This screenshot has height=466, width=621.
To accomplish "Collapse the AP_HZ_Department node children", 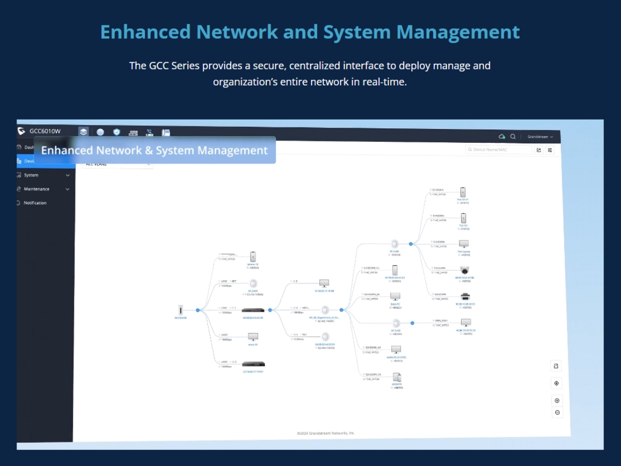I will tap(342, 310).
